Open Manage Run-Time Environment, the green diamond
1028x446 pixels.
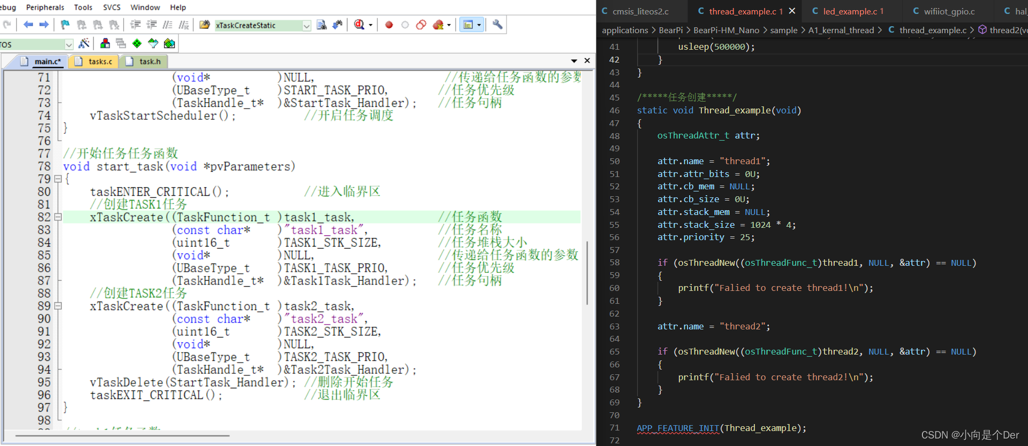coord(137,43)
